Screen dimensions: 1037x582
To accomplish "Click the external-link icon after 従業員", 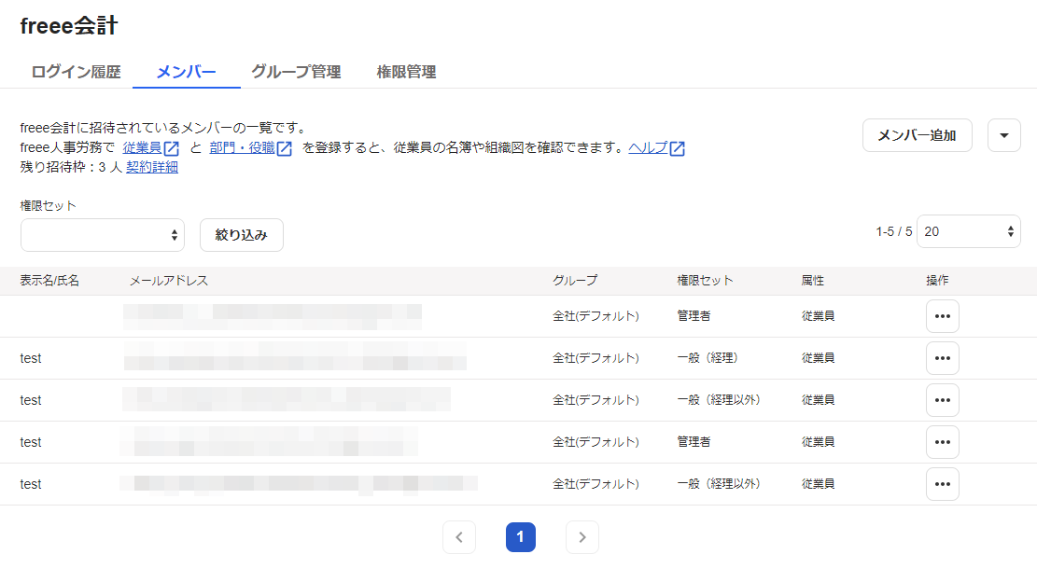I will click(172, 148).
